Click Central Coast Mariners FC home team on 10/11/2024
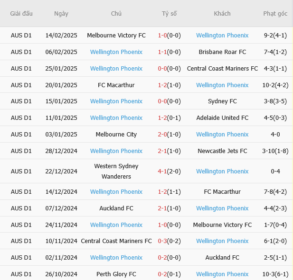The height and width of the screenshot is (280, 293). click(x=116, y=241)
